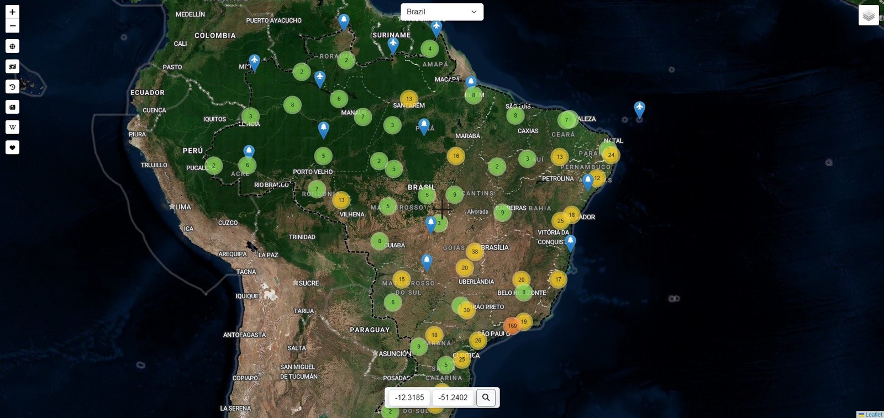Expand the yellow cluster marked 38
The image size is (884, 418).
coord(475,252)
